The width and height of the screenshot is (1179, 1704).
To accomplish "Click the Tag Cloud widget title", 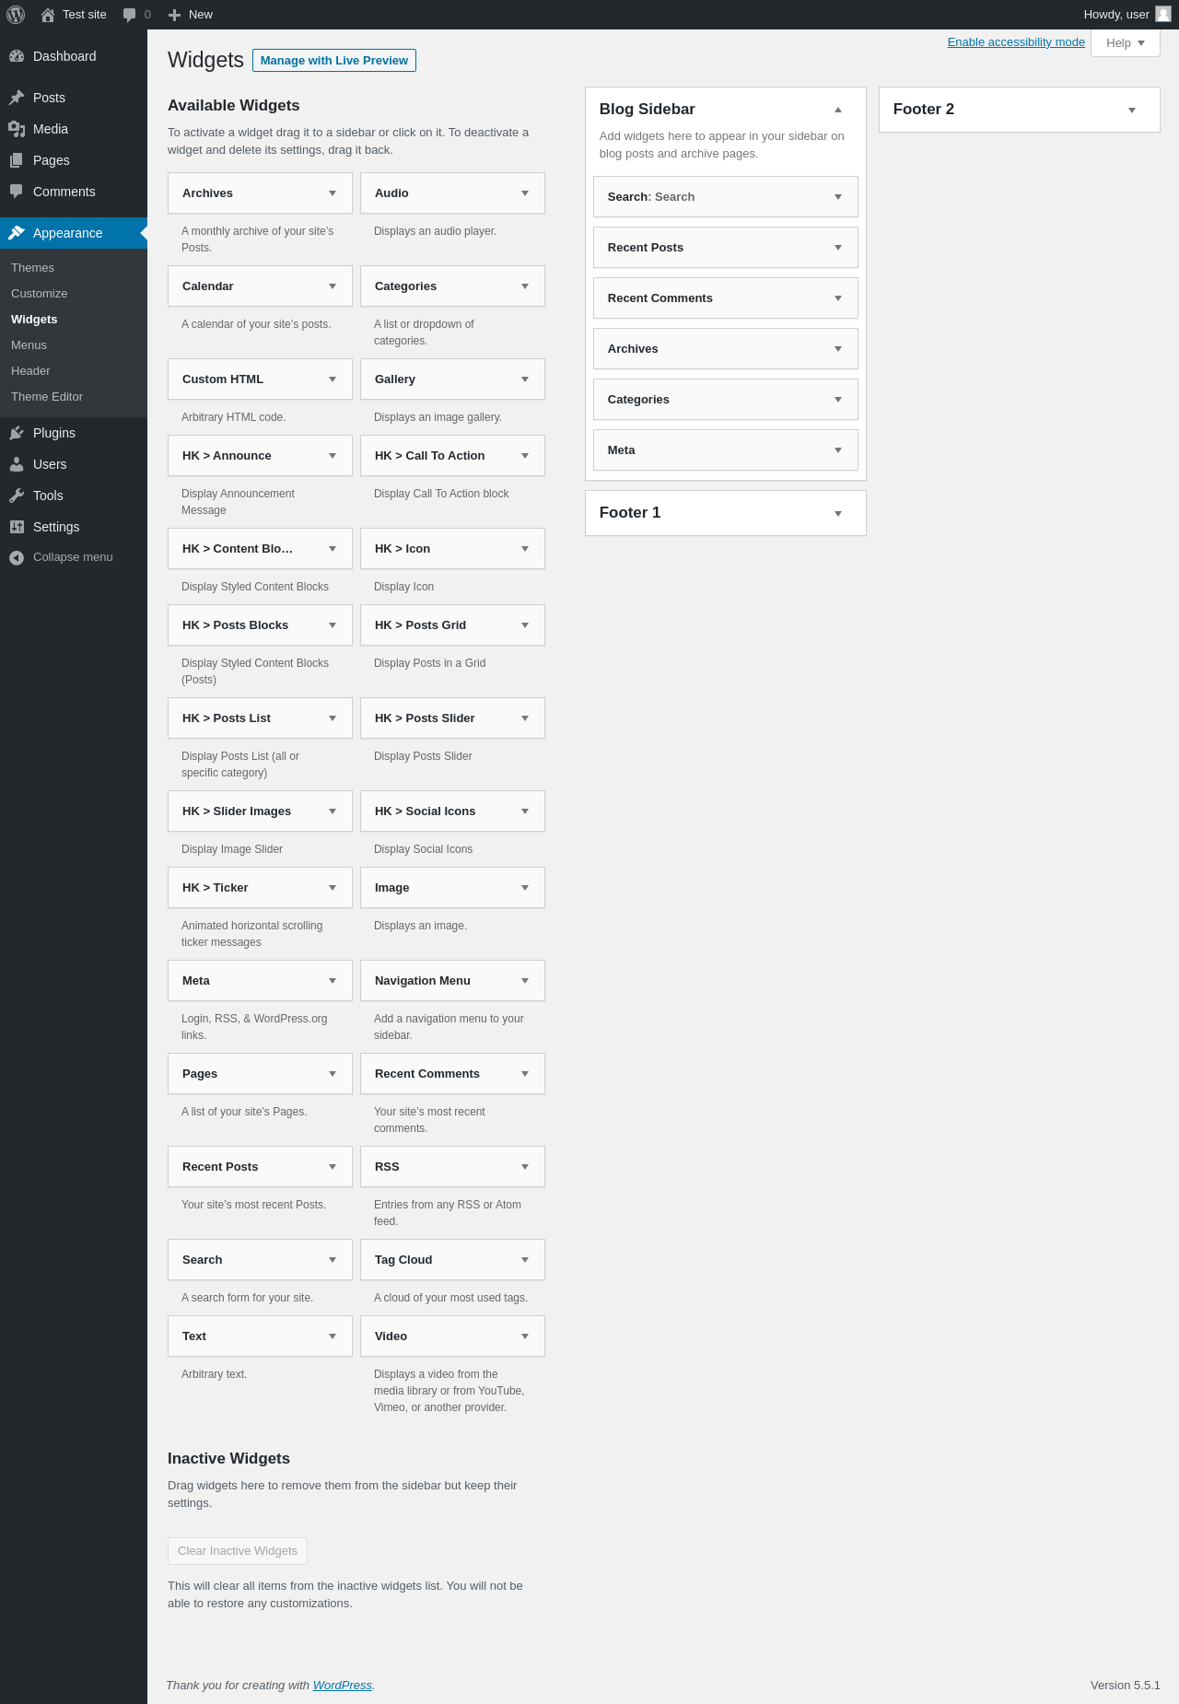I will click(403, 1260).
